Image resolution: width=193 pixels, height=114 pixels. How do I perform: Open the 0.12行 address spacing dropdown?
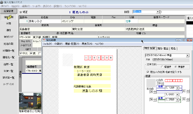click(x=177, y=88)
